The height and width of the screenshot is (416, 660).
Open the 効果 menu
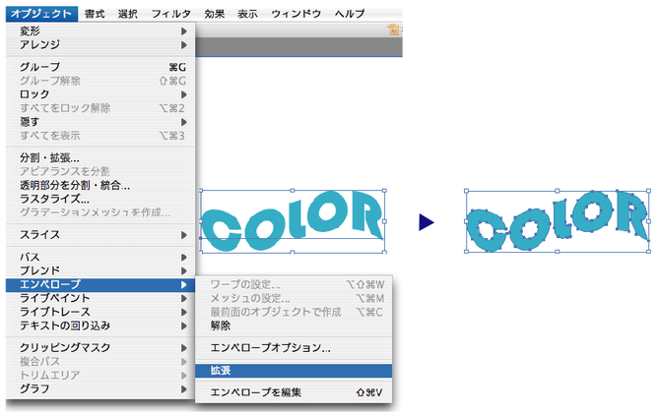tap(215, 14)
